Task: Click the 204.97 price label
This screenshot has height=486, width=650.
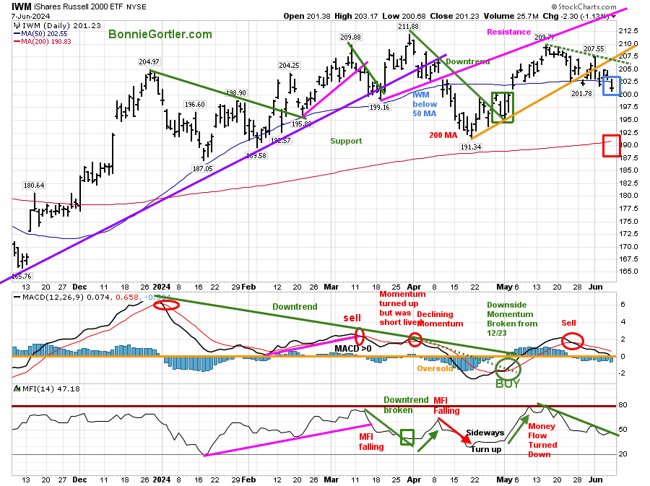Action: (149, 61)
